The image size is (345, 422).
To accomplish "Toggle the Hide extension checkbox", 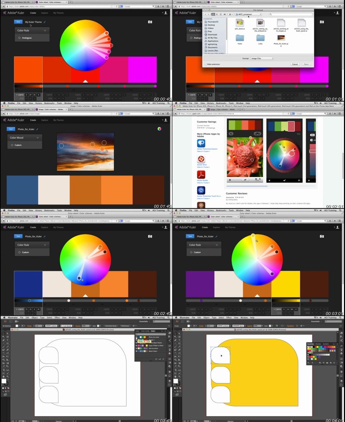I will click(x=206, y=64).
